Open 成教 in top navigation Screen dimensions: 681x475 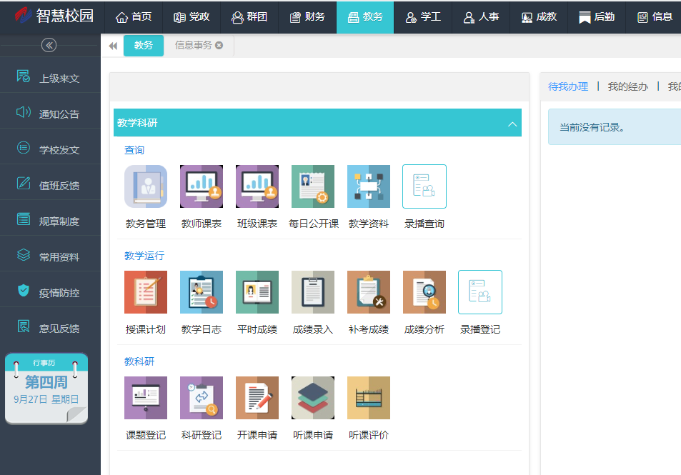click(x=539, y=17)
